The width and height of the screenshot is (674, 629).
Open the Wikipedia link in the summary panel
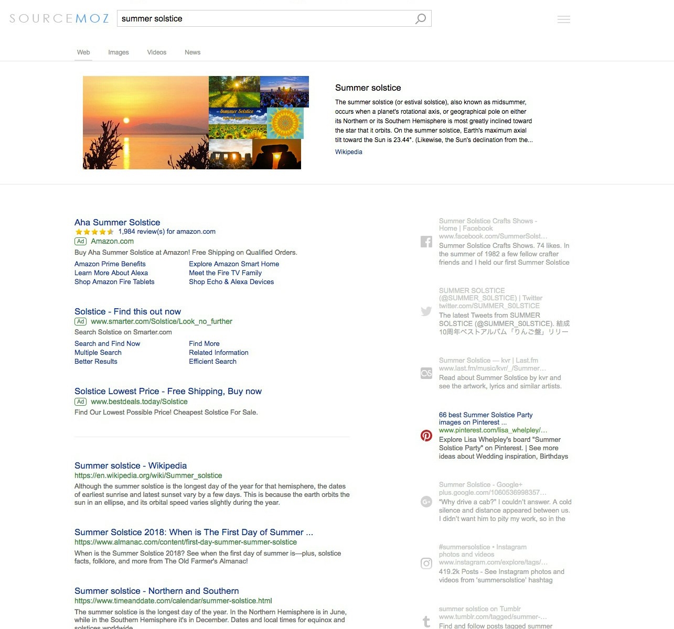point(348,151)
